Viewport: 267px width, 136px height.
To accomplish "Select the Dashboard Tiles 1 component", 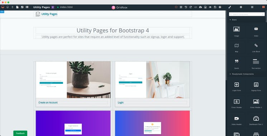I will pyautogui.click(x=256, y=120).
